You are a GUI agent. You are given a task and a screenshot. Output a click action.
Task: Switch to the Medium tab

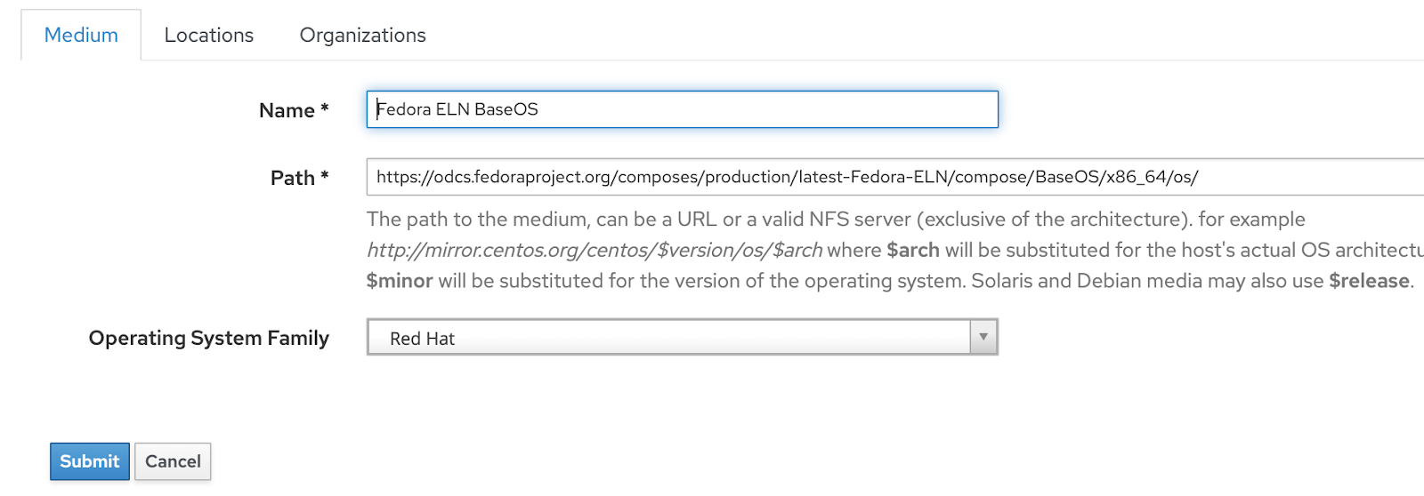[x=81, y=36]
